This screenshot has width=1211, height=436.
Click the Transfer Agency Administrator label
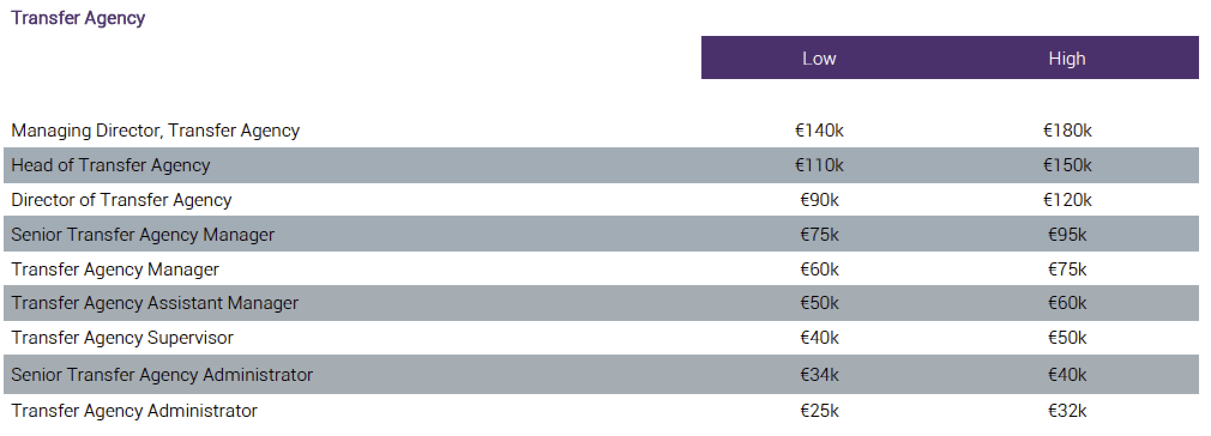pyautogui.click(x=134, y=411)
